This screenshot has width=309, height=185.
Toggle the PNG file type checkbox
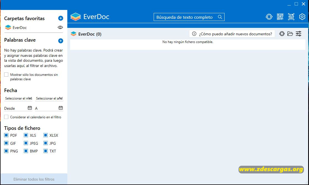pyautogui.click(x=6, y=151)
